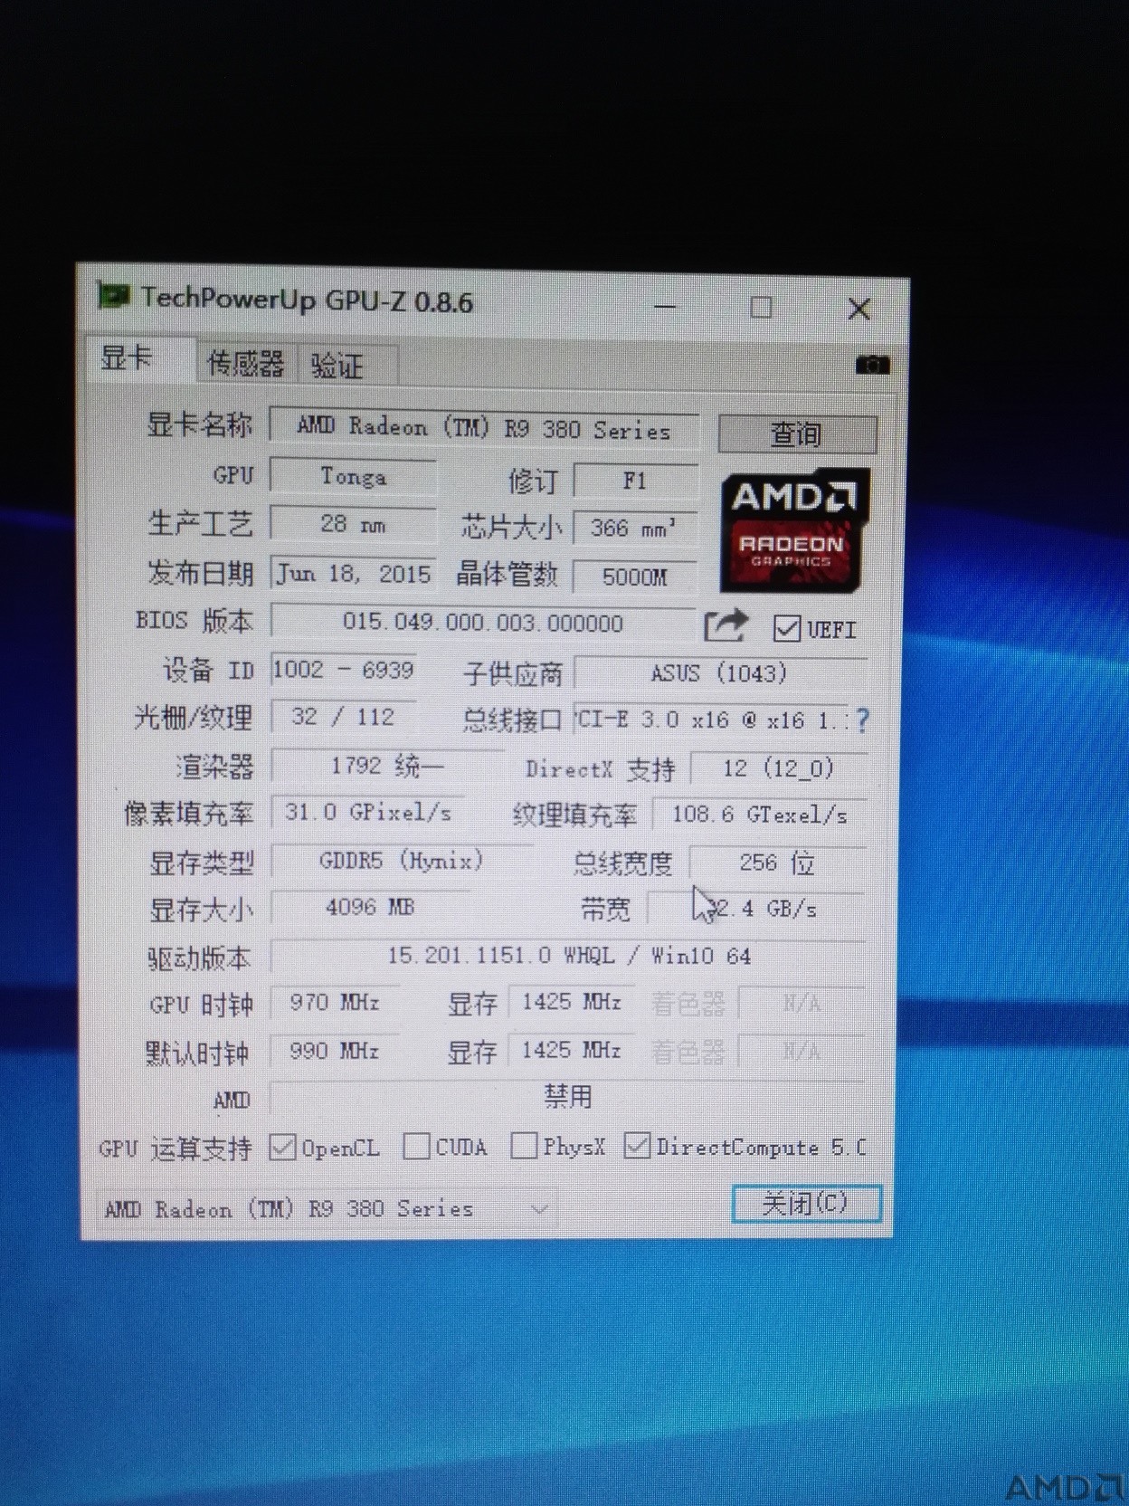
Task: Toggle the OpenCL checkbox
Action: (282, 1147)
